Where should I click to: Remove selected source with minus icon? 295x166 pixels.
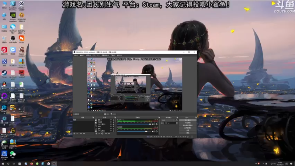pyautogui.click(x=99, y=134)
